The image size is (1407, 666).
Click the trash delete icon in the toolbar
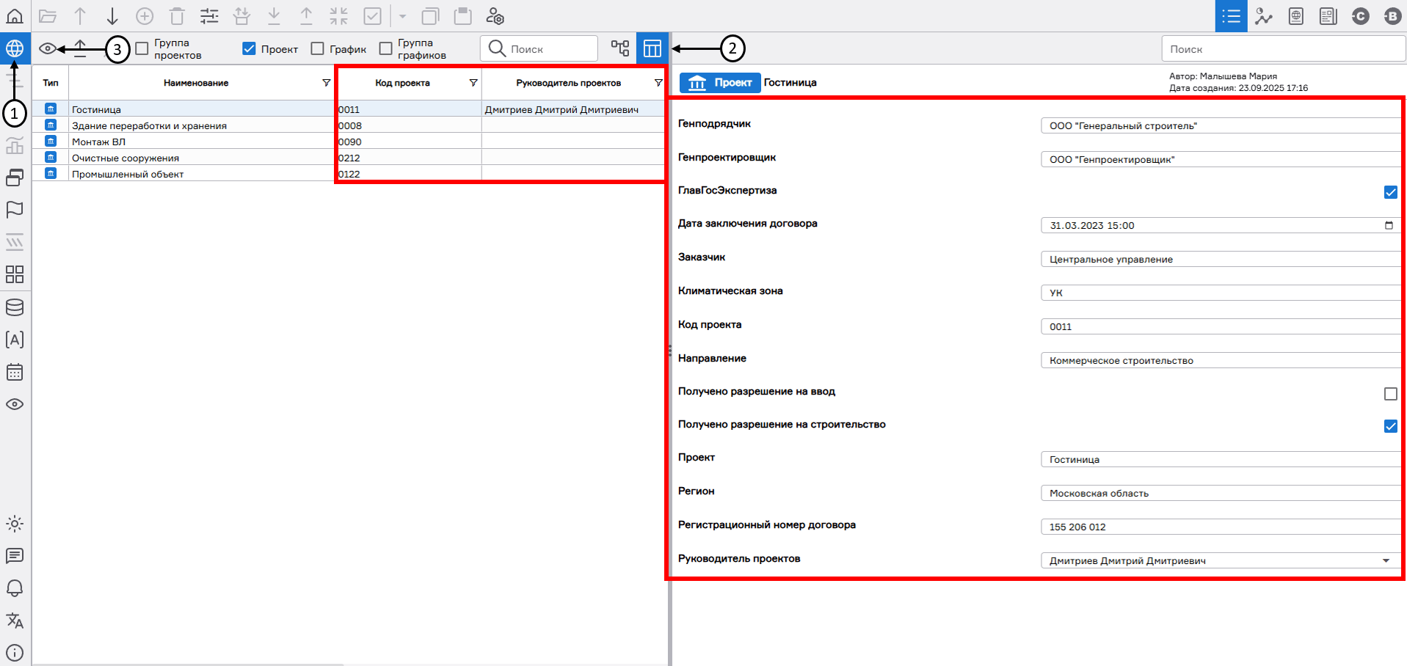coord(177,16)
